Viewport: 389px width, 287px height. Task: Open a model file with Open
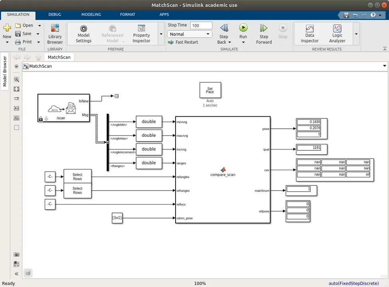24,26
